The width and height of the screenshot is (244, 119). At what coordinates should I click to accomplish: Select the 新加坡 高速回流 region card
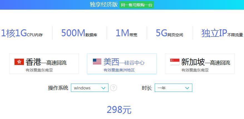pos(200,64)
